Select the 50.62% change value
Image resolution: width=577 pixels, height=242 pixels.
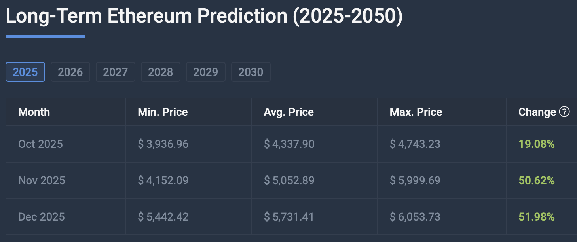pyautogui.click(x=536, y=180)
